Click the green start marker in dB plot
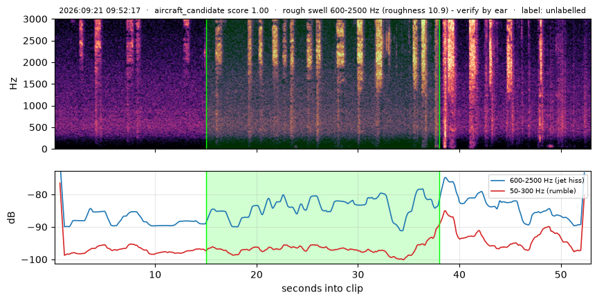 click(x=206, y=217)
